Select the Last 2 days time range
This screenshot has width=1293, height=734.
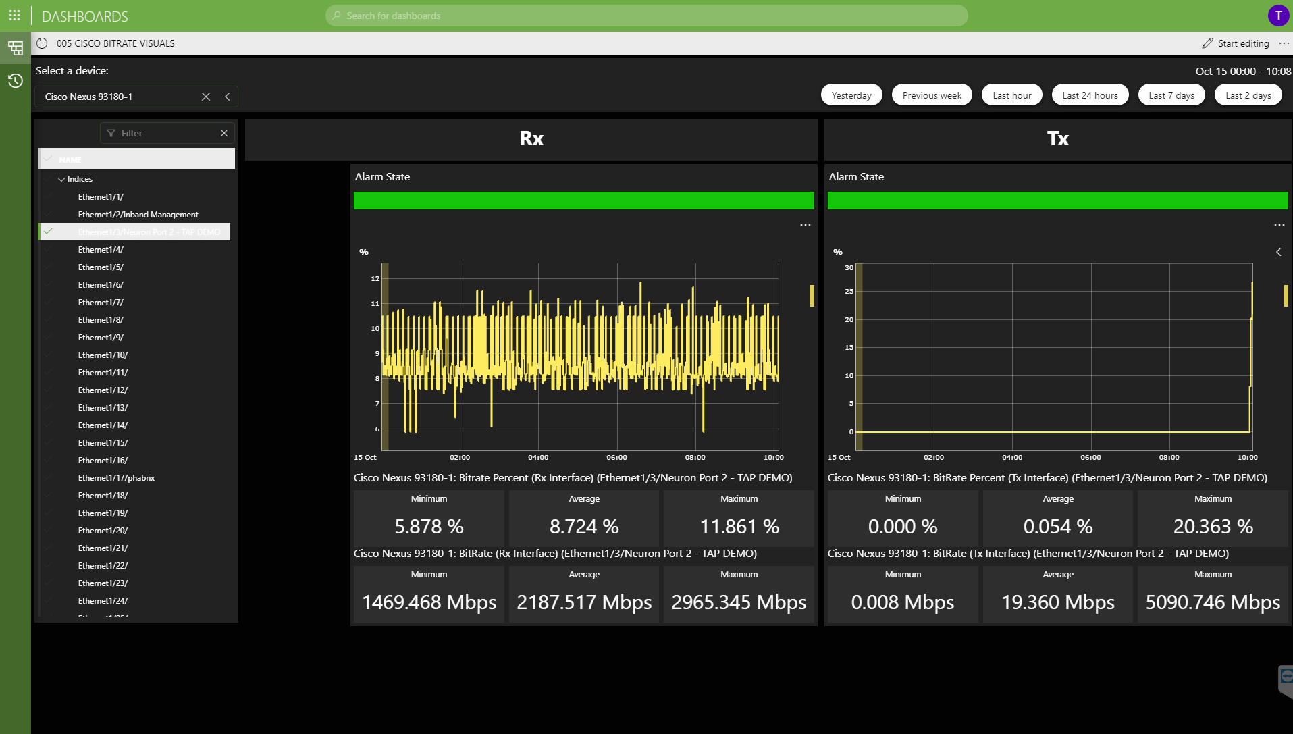click(x=1248, y=95)
